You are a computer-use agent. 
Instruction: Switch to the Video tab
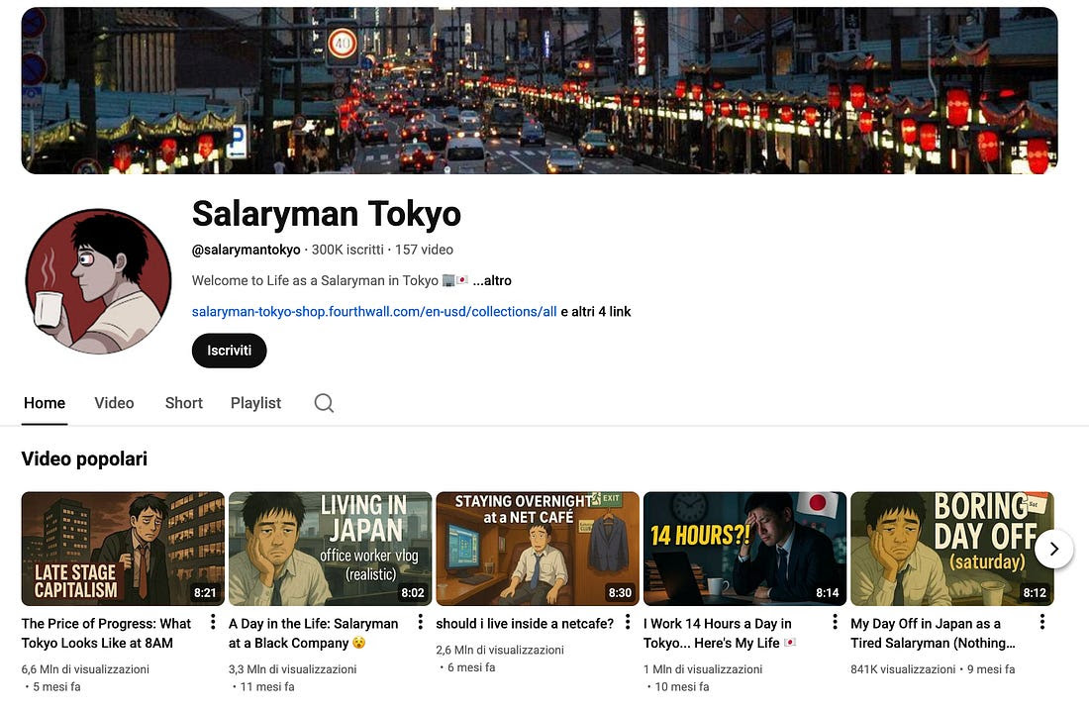(x=114, y=403)
